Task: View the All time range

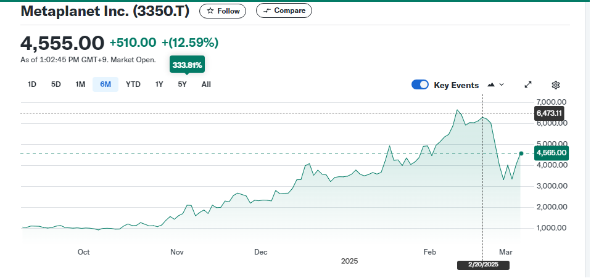Action: (206, 84)
